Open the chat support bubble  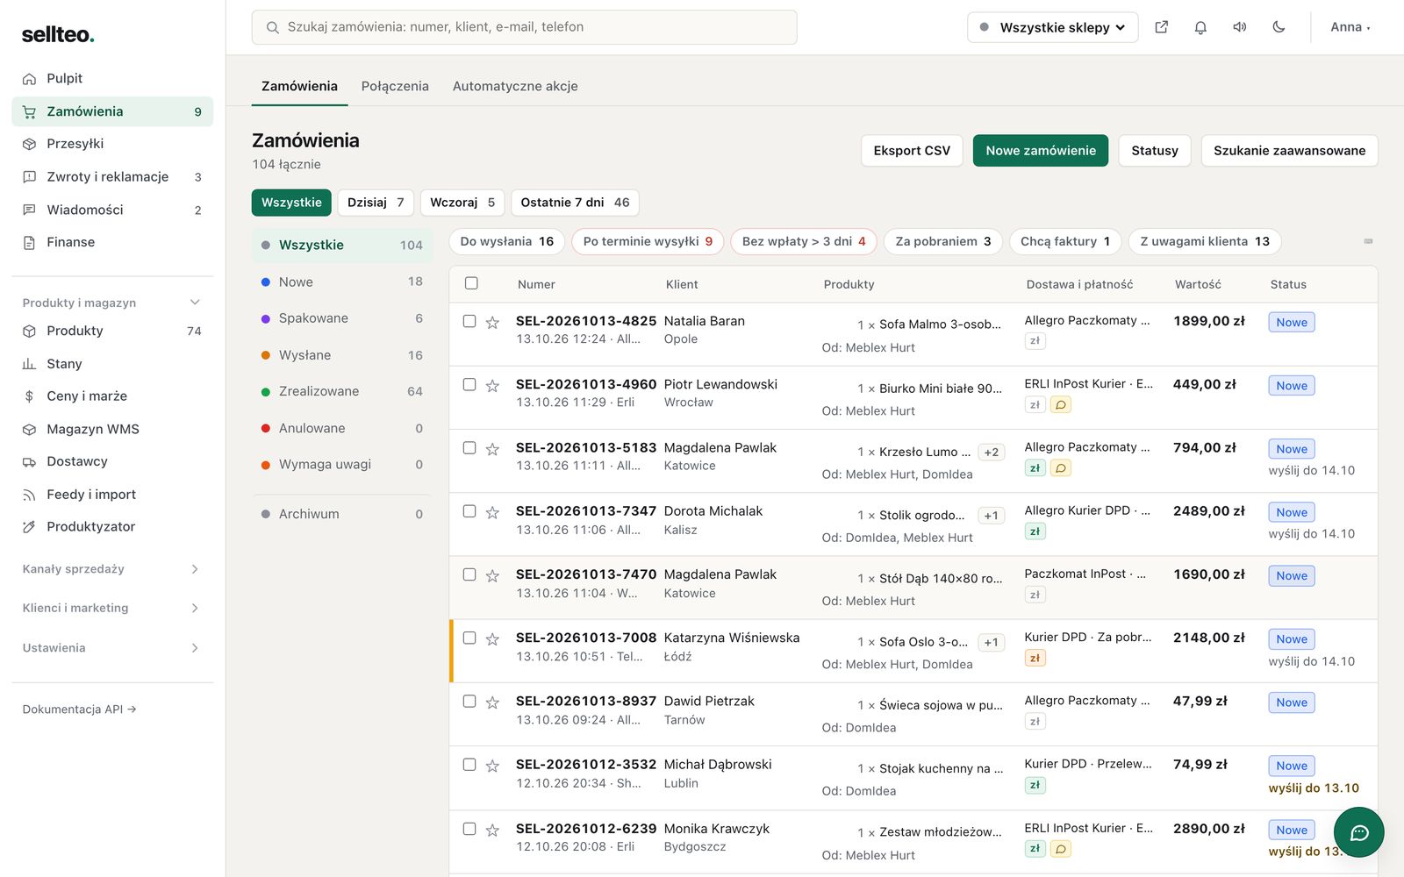(1358, 832)
